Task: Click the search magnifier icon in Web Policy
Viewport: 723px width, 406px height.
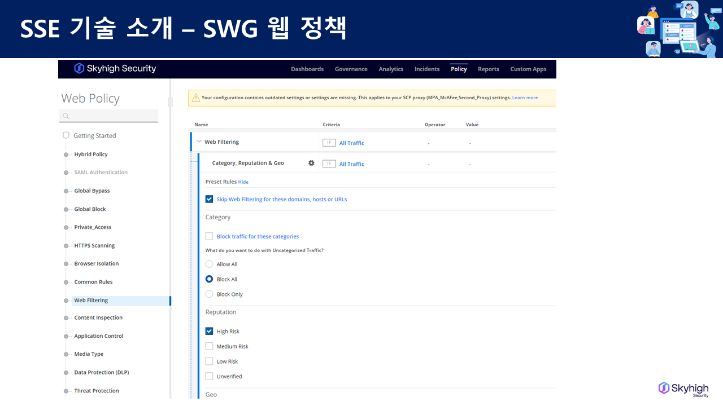Action: tap(66, 116)
